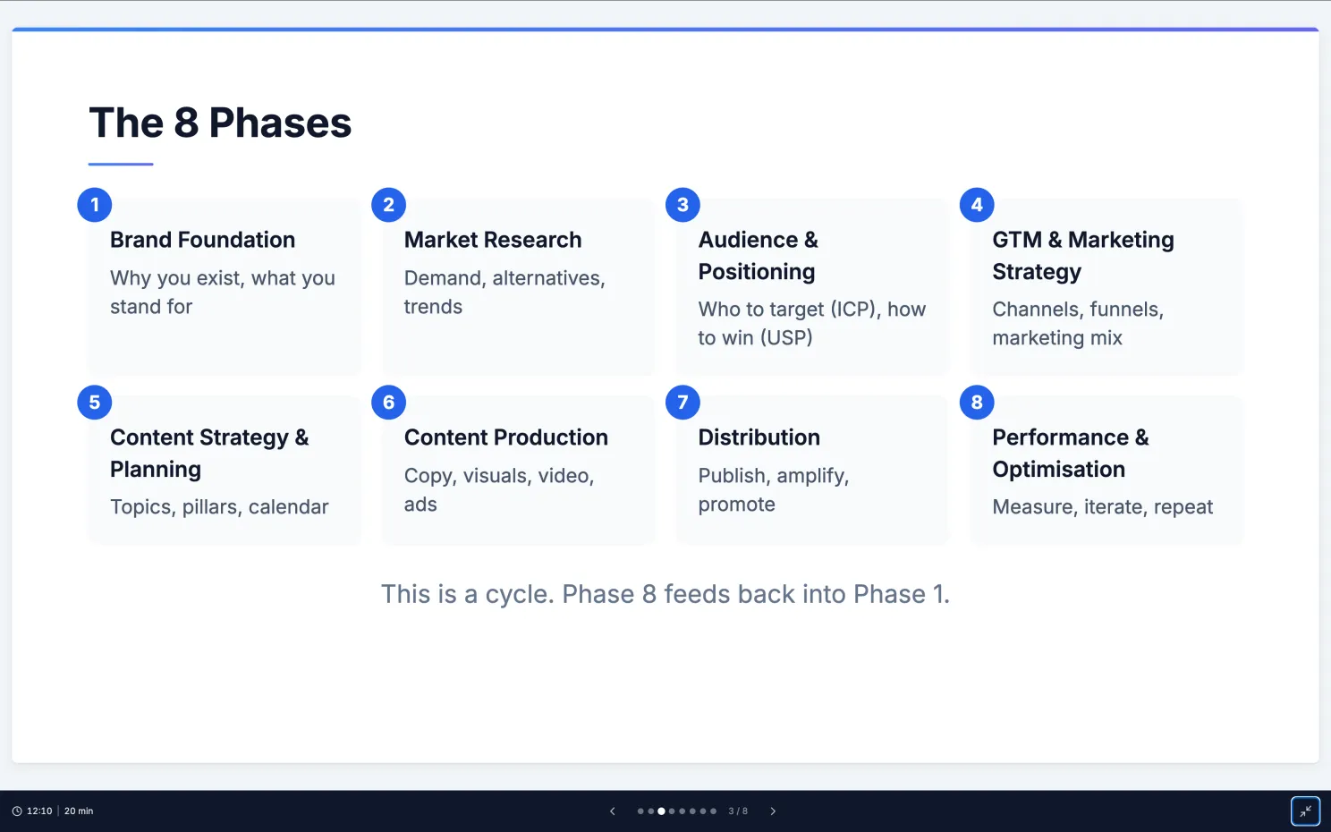Go to the previous slide arrow
The height and width of the screenshot is (832, 1331).
[613, 811]
